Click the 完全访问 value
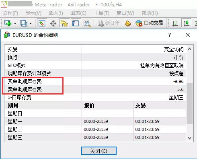197x159 pixels. [174, 49]
